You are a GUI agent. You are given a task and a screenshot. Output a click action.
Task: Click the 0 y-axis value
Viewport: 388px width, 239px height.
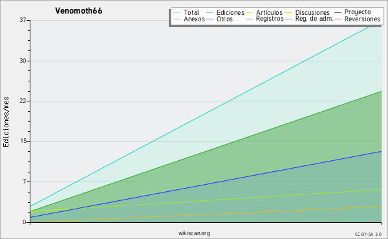coord(25,222)
